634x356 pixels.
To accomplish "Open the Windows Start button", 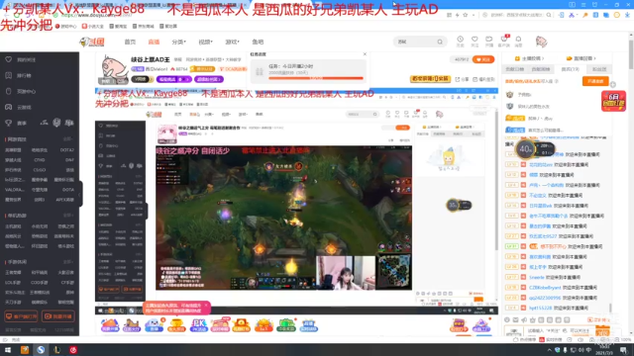I will pyautogui.click(x=8, y=350).
